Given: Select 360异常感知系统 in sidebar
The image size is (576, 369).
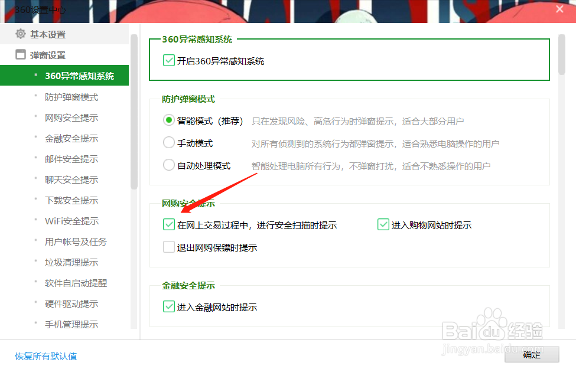Looking at the screenshot, I should [x=64, y=76].
